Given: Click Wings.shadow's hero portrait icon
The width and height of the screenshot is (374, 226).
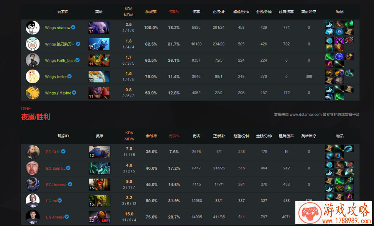Looking at the screenshot, I should (99, 28).
